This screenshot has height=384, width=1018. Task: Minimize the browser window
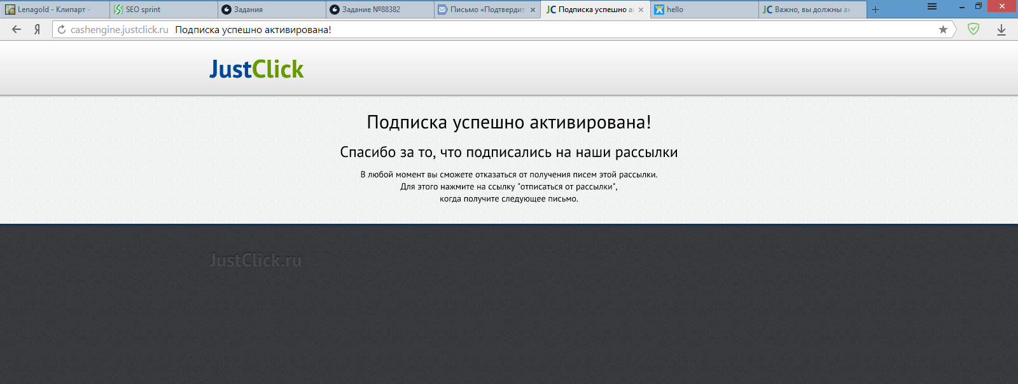962,6
